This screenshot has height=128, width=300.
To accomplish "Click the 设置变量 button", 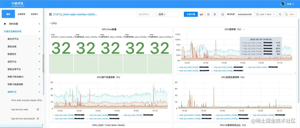I will tap(191, 14).
